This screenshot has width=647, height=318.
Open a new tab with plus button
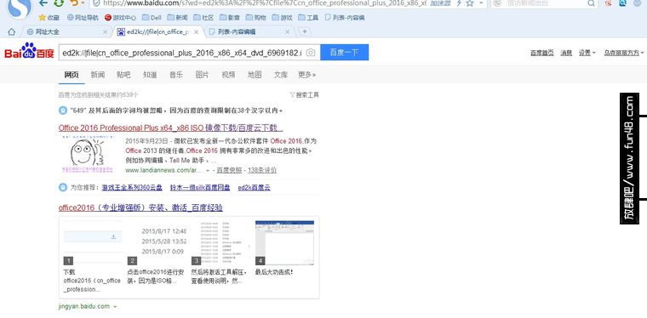tap(305, 31)
